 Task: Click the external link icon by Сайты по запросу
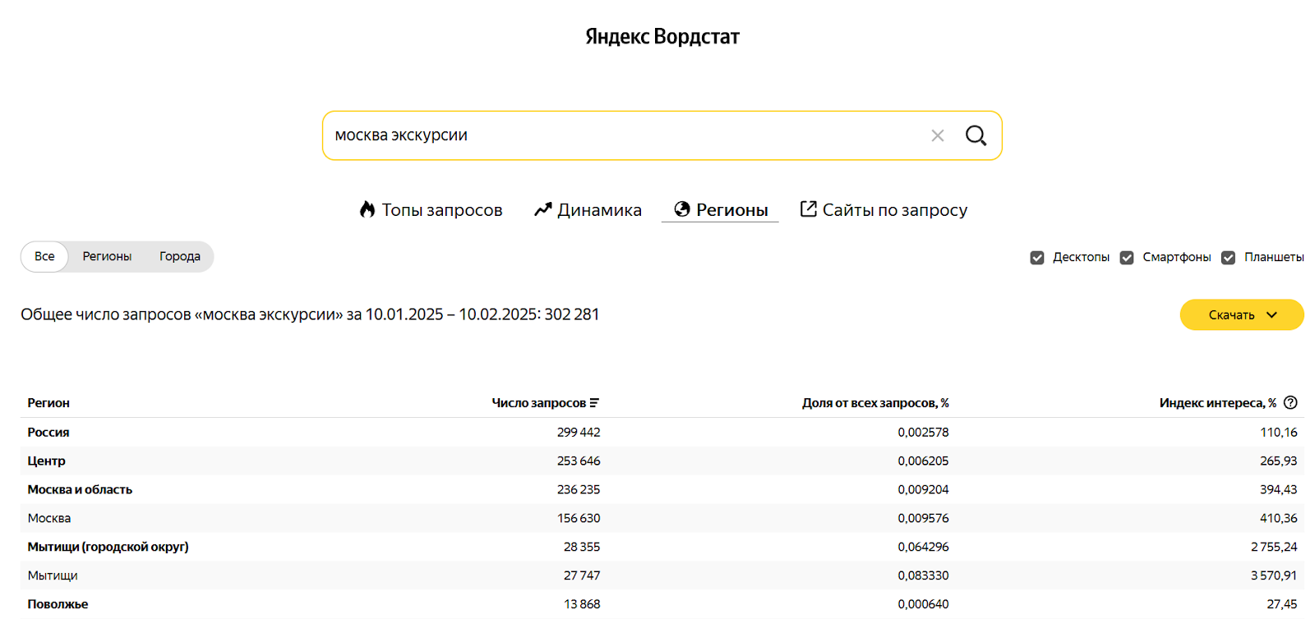pos(809,209)
